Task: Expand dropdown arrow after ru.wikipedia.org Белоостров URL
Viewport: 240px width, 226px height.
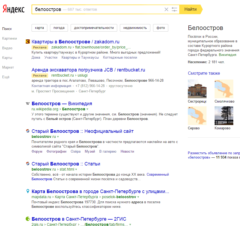Action: pyautogui.click(x=87, y=109)
